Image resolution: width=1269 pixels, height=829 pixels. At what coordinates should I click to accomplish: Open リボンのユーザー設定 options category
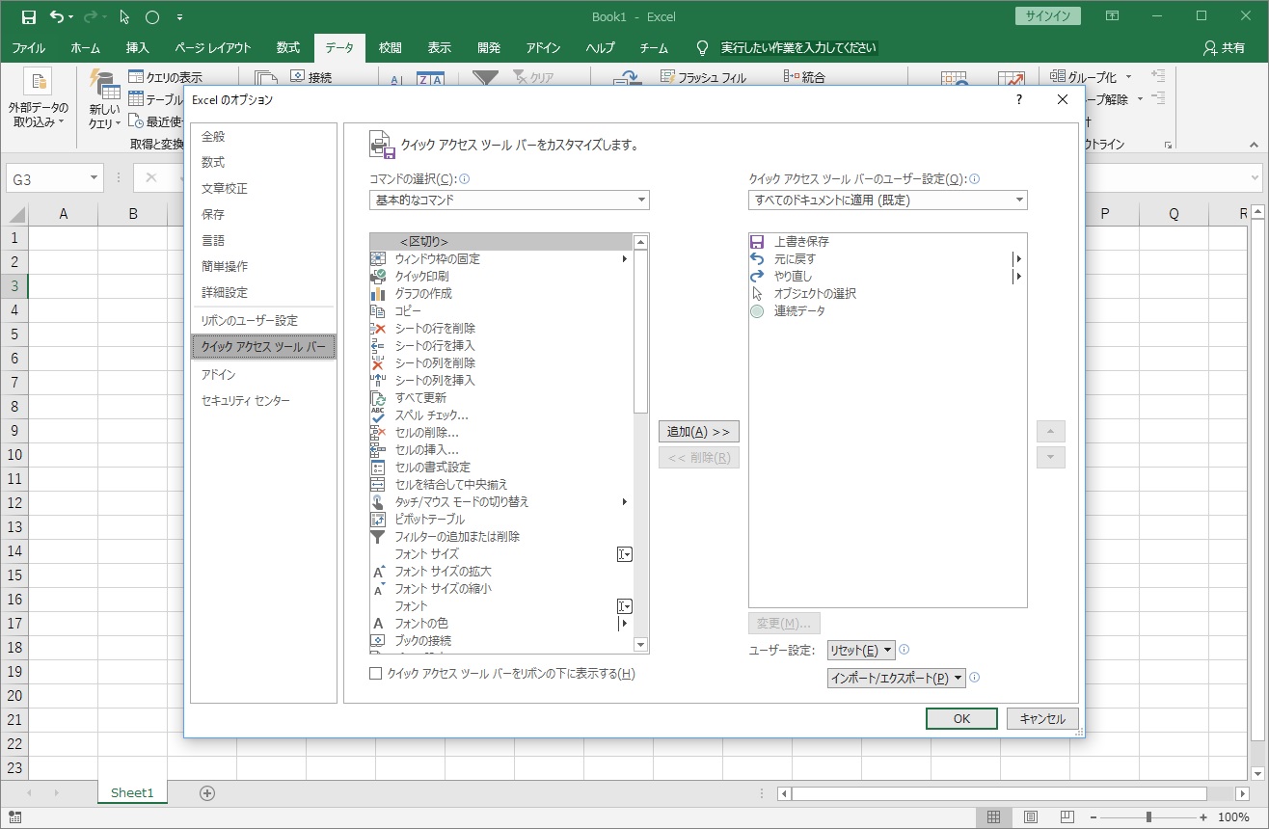263,320
